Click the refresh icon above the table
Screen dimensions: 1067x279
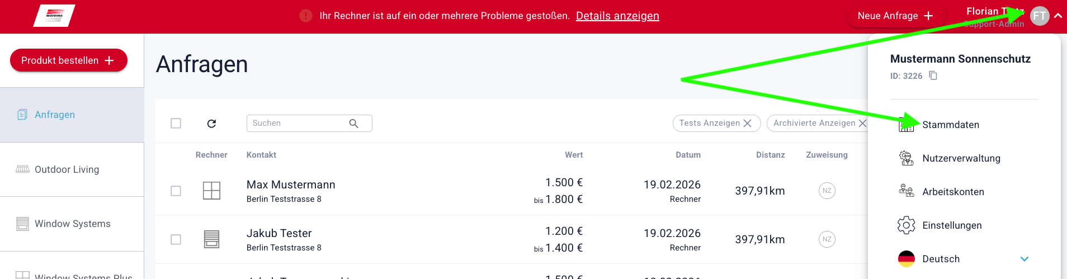coord(211,124)
